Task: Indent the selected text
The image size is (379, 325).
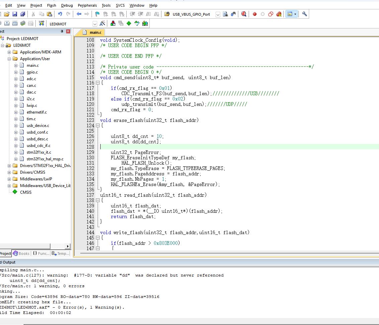Action: 132,14
